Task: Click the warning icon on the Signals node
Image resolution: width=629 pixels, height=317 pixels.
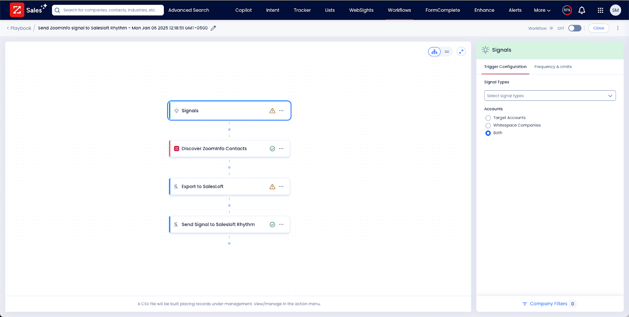Action: (272, 111)
